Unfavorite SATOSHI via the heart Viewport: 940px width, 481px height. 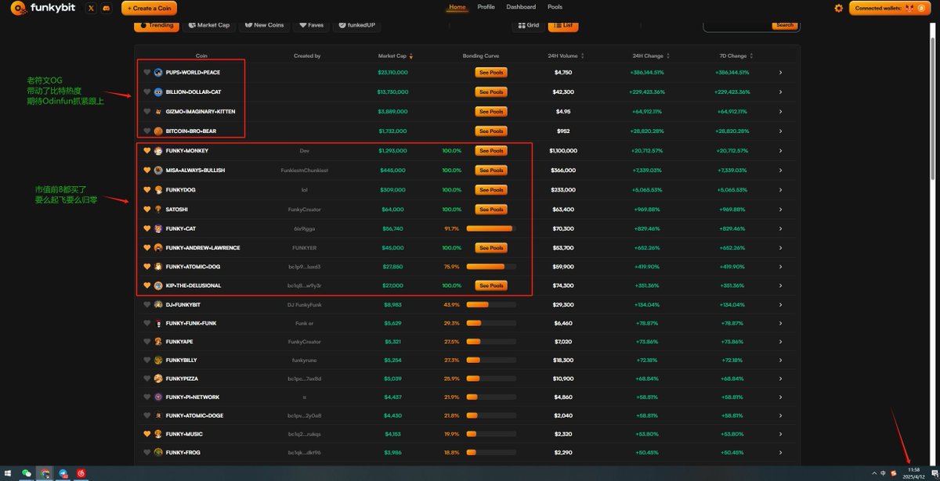pyautogui.click(x=146, y=209)
